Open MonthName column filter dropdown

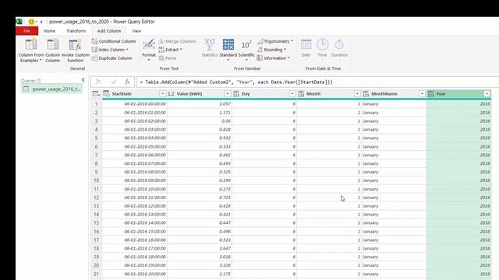click(422, 93)
